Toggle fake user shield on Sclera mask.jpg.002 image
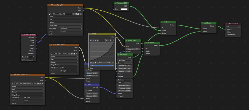249x110 pixels. coord(74,14)
